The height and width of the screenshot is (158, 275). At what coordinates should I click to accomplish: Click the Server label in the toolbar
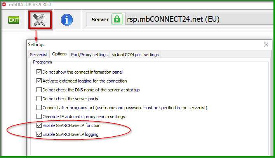tap(100, 20)
